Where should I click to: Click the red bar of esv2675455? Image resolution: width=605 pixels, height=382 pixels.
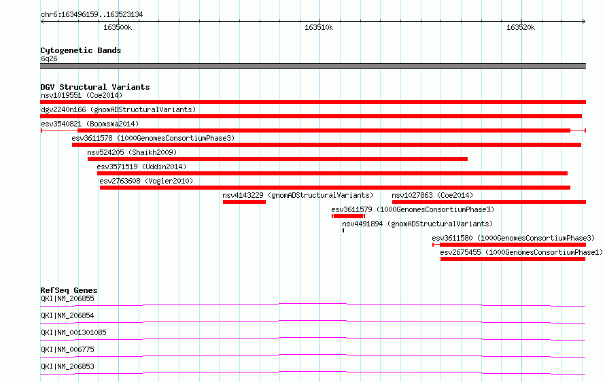tap(513, 259)
